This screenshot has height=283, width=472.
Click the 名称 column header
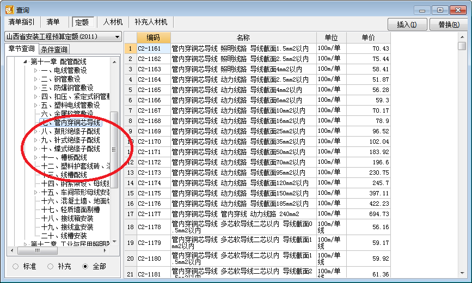(x=243, y=38)
